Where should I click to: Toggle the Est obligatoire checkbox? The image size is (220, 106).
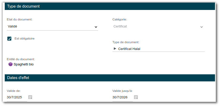9,39
